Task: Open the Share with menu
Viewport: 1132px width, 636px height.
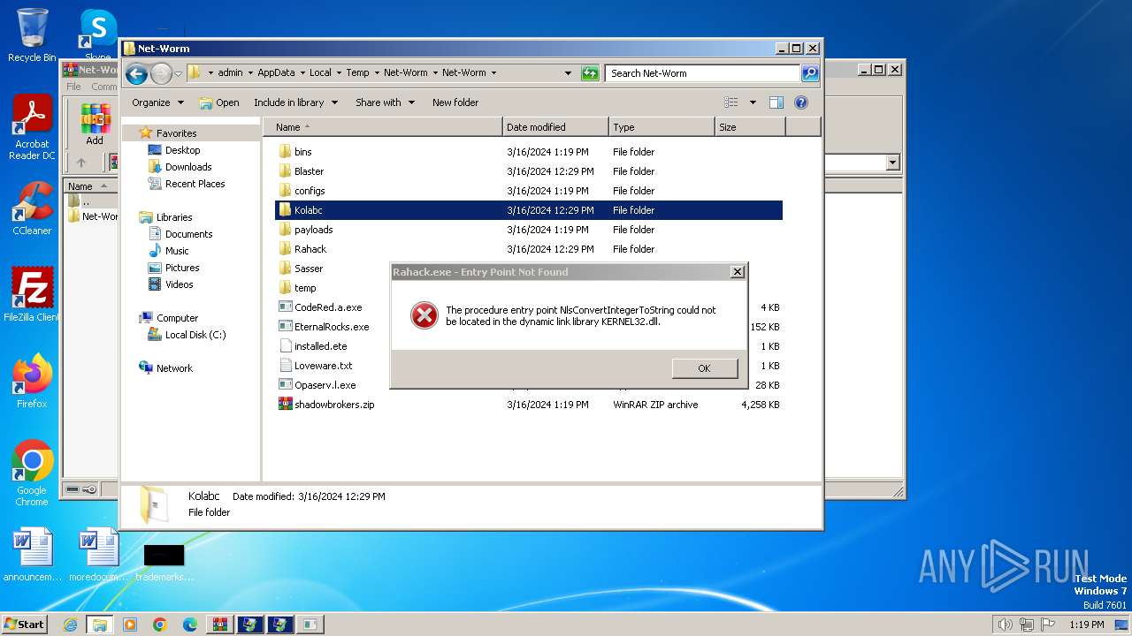Action: click(x=385, y=102)
